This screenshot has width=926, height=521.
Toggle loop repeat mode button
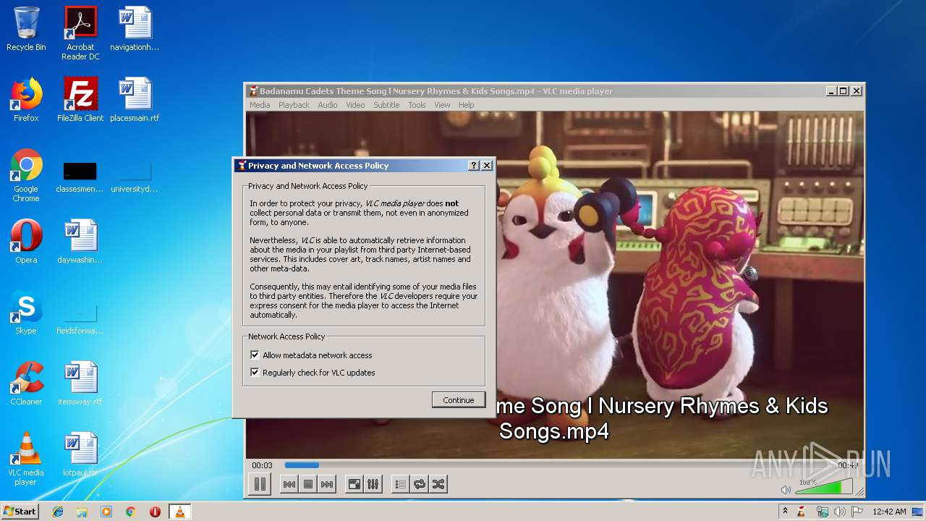[420, 485]
